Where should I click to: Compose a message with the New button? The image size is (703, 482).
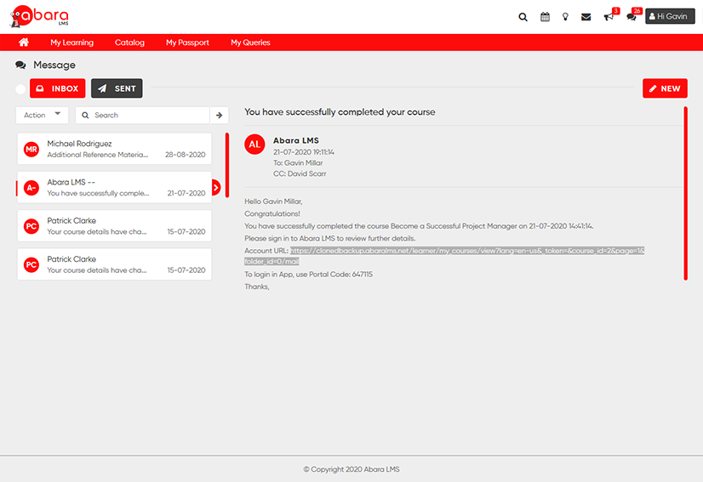665,88
